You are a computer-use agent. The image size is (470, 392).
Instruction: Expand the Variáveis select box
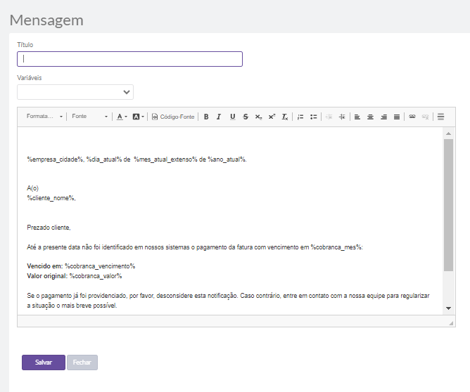(75, 92)
